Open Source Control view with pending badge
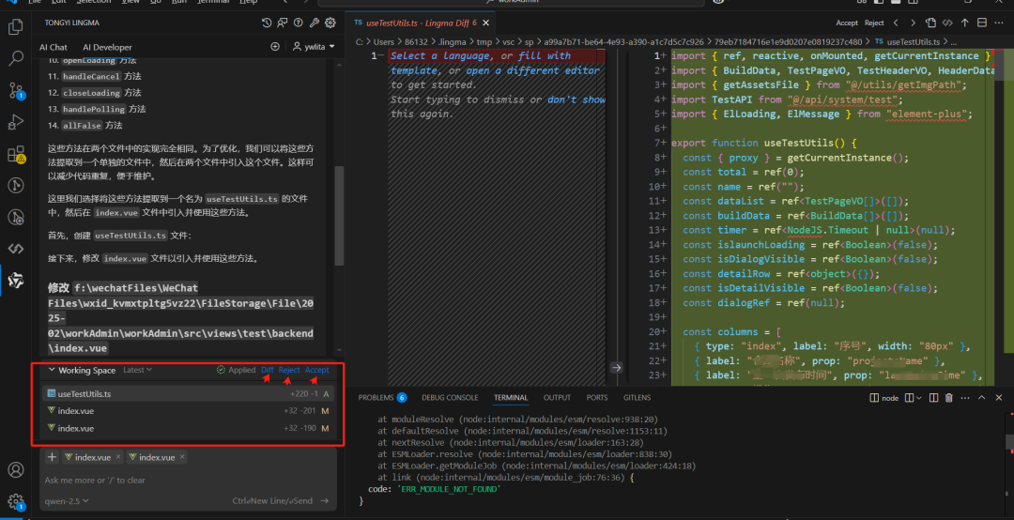The width and height of the screenshot is (1014, 520). click(16, 90)
